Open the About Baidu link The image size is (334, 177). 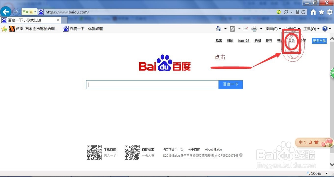point(213,150)
